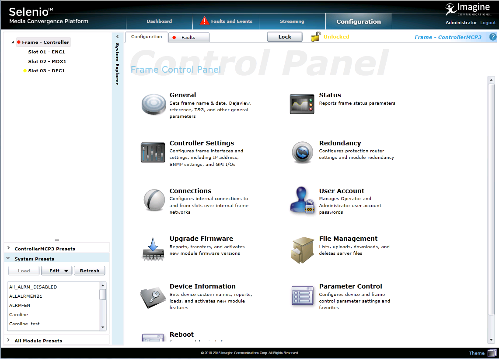Expand ControllerMCP3 Presets section
This screenshot has height=359, width=499.
click(x=9, y=248)
